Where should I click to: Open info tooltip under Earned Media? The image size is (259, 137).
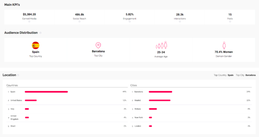(29, 22)
